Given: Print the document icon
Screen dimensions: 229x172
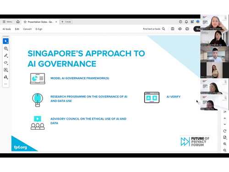Looking at the screenshot, I should pos(187,29).
